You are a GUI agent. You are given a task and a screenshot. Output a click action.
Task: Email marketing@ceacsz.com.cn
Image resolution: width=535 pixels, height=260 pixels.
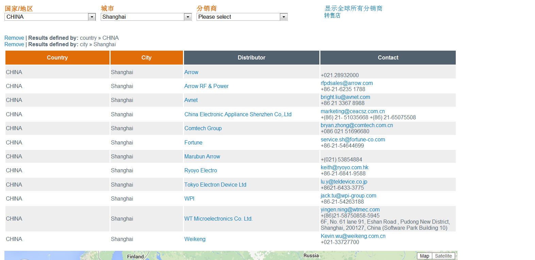[x=353, y=111]
